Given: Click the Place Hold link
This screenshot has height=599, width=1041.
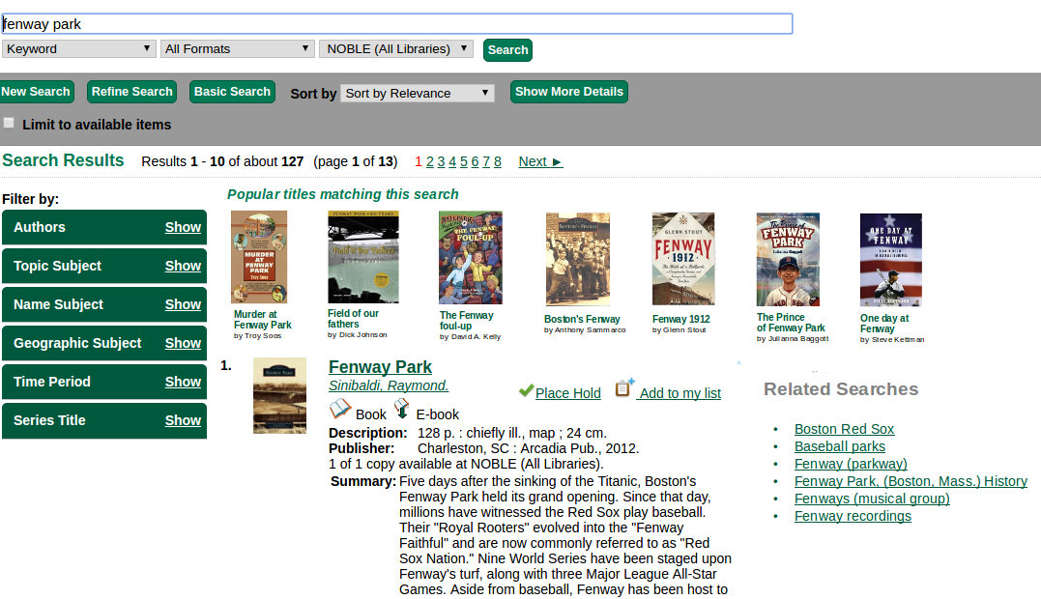Looking at the screenshot, I should (567, 392).
